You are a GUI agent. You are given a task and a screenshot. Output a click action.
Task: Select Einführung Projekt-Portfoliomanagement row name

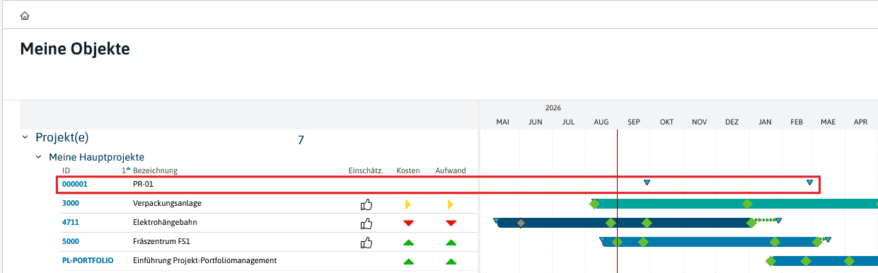point(204,260)
